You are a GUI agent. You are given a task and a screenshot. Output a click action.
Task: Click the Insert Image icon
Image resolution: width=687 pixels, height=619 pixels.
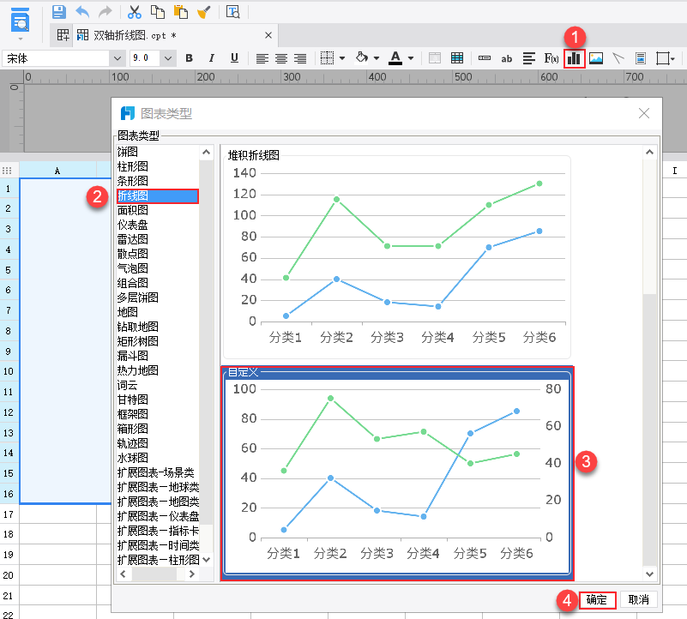tap(596, 58)
